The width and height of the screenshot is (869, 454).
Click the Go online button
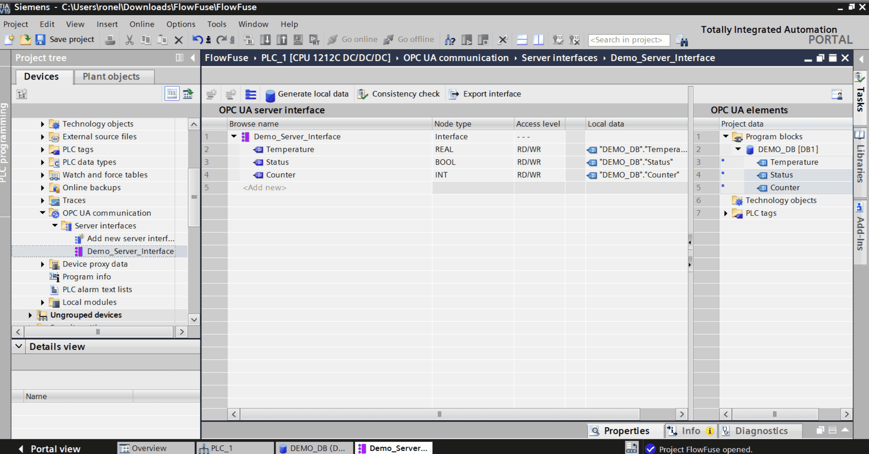tap(353, 40)
